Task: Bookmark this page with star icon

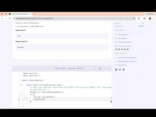Action: pos(134,19)
